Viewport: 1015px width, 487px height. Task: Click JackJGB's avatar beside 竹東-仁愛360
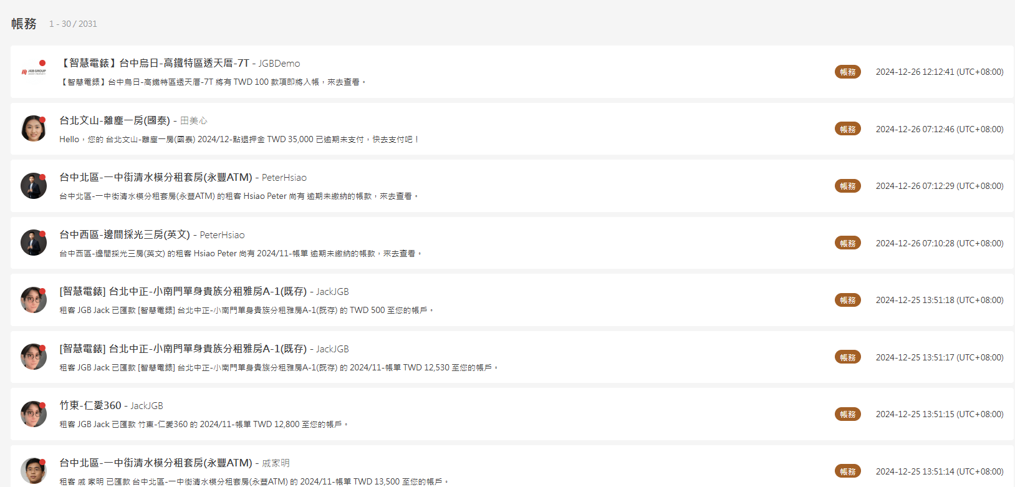[x=34, y=414]
